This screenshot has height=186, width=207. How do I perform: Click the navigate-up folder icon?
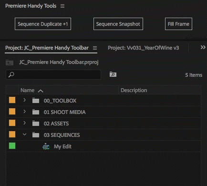point(10,62)
